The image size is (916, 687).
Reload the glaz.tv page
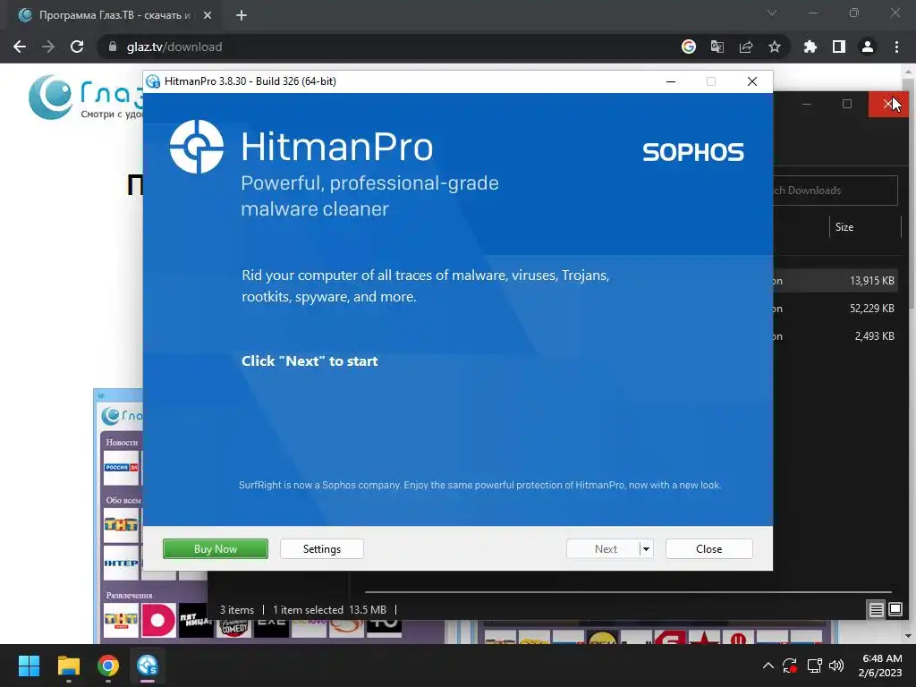tap(77, 47)
